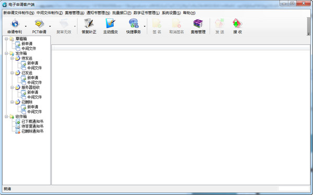Click the PCT申请 toolbar icon
313x195 pixels.
point(39,24)
